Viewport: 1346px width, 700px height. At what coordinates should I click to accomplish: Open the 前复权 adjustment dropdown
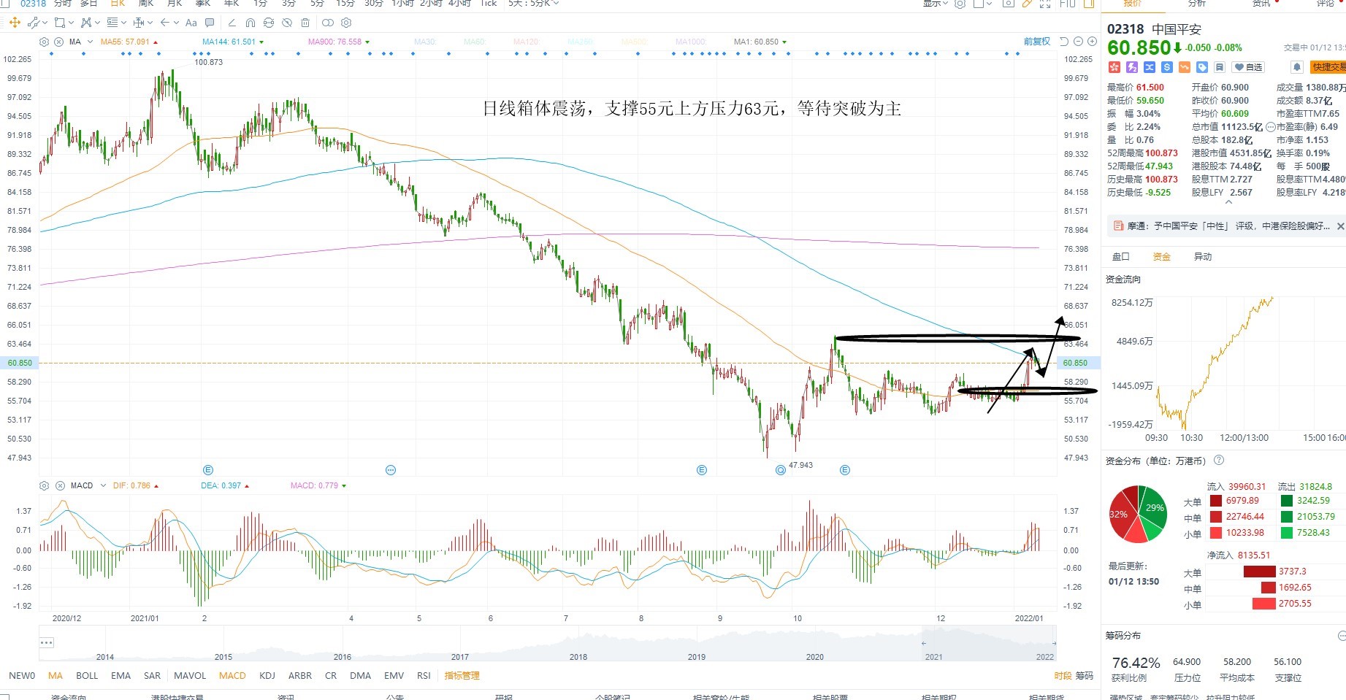tap(1036, 42)
